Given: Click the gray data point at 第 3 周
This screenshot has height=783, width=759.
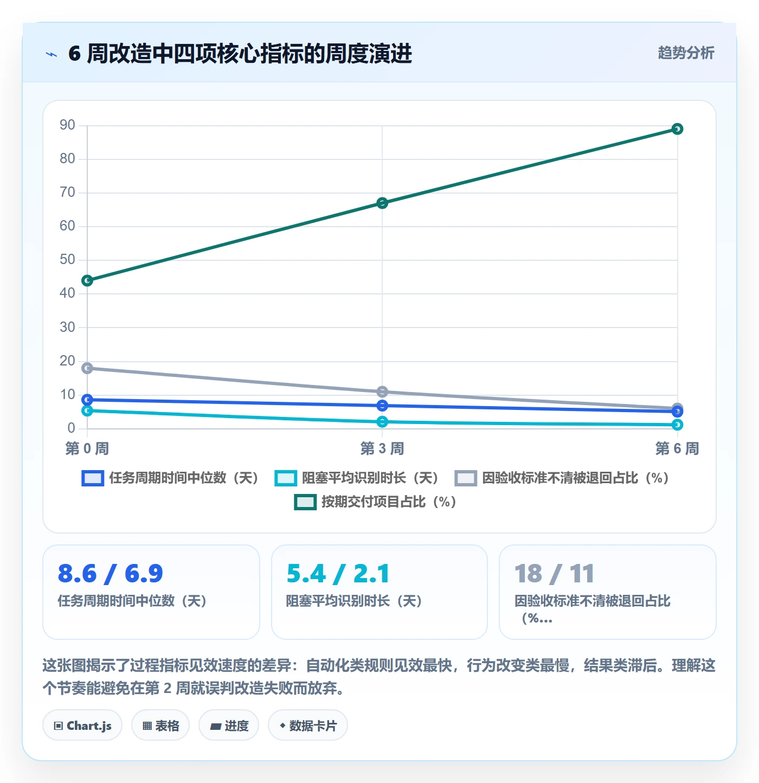Looking at the screenshot, I should click(x=382, y=391).
